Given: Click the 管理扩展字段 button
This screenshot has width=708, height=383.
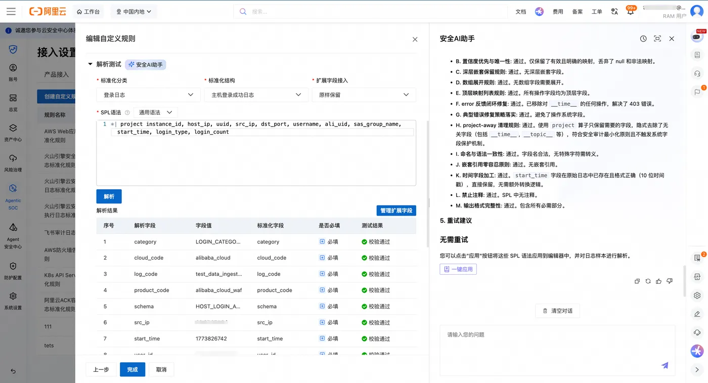Looking at the screenshot, I should click(x=396, y=210).
